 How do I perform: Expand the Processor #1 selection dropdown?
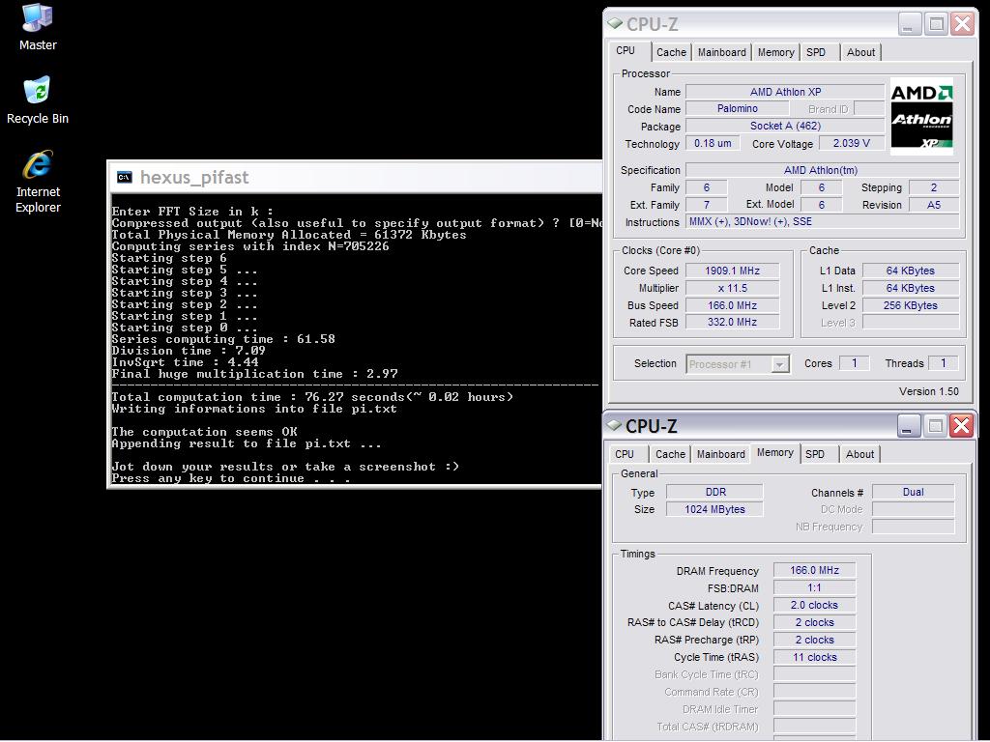[780, 364]
